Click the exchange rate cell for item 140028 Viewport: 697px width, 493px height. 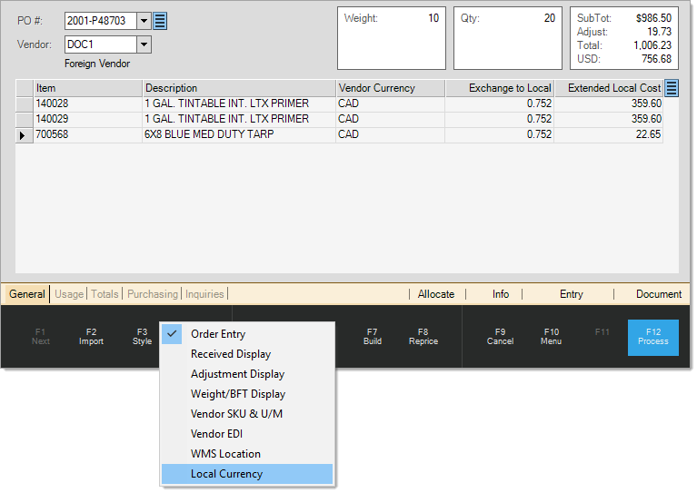point(500,104)
